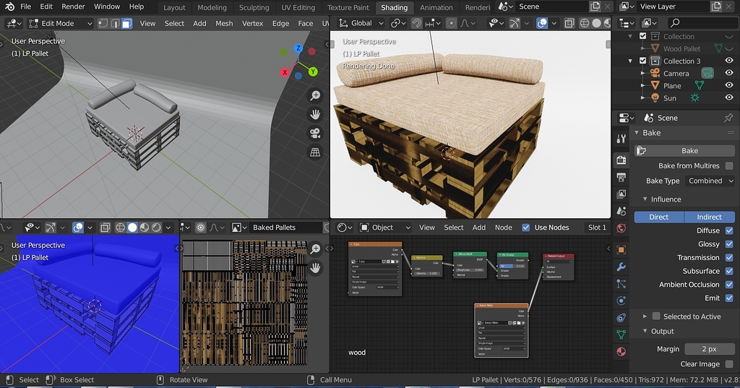Screen dimensions: 740x388
Task: Check the Selected to Active checkbox
Action: point(656,316)
